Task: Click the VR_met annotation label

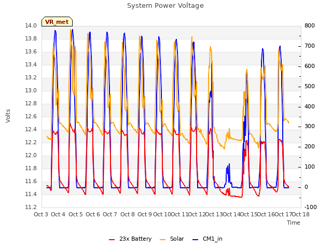Action: tap(57, 22)
